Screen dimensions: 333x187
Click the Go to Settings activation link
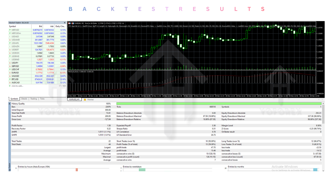click(291, 170)
